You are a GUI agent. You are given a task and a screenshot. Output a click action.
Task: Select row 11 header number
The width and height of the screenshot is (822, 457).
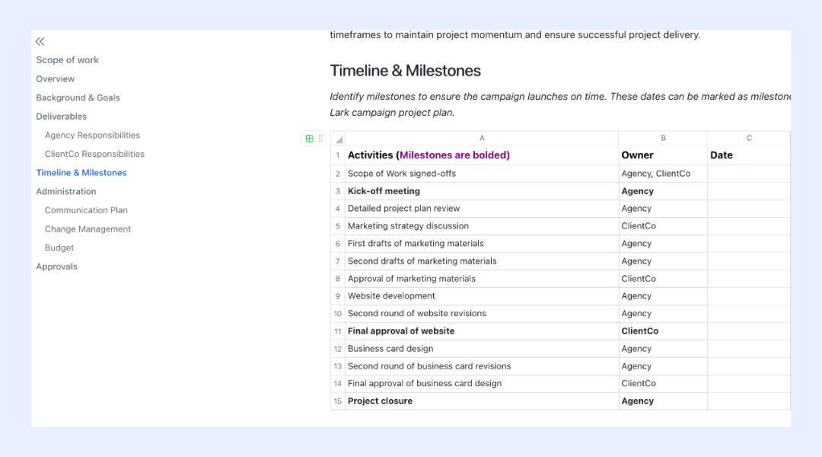click(x=338, y=331)
